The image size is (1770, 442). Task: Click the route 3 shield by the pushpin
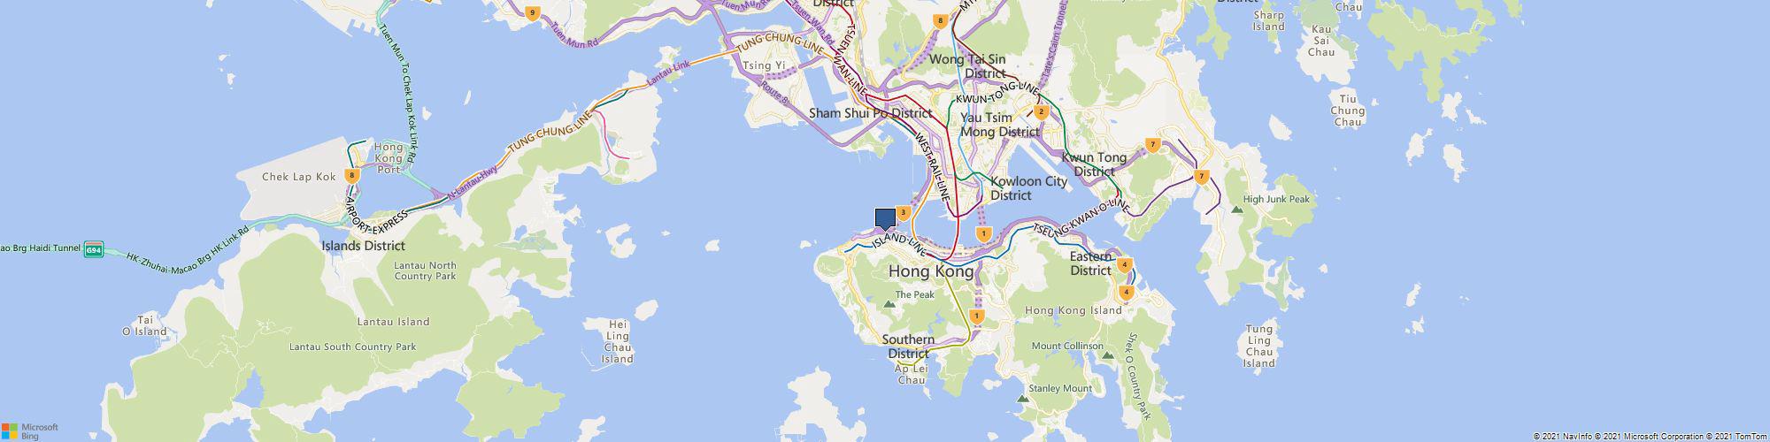pyautogui.click(x=903, y=213)
